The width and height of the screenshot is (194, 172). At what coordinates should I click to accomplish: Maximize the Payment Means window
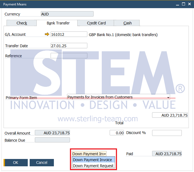(x=183, y=4)
